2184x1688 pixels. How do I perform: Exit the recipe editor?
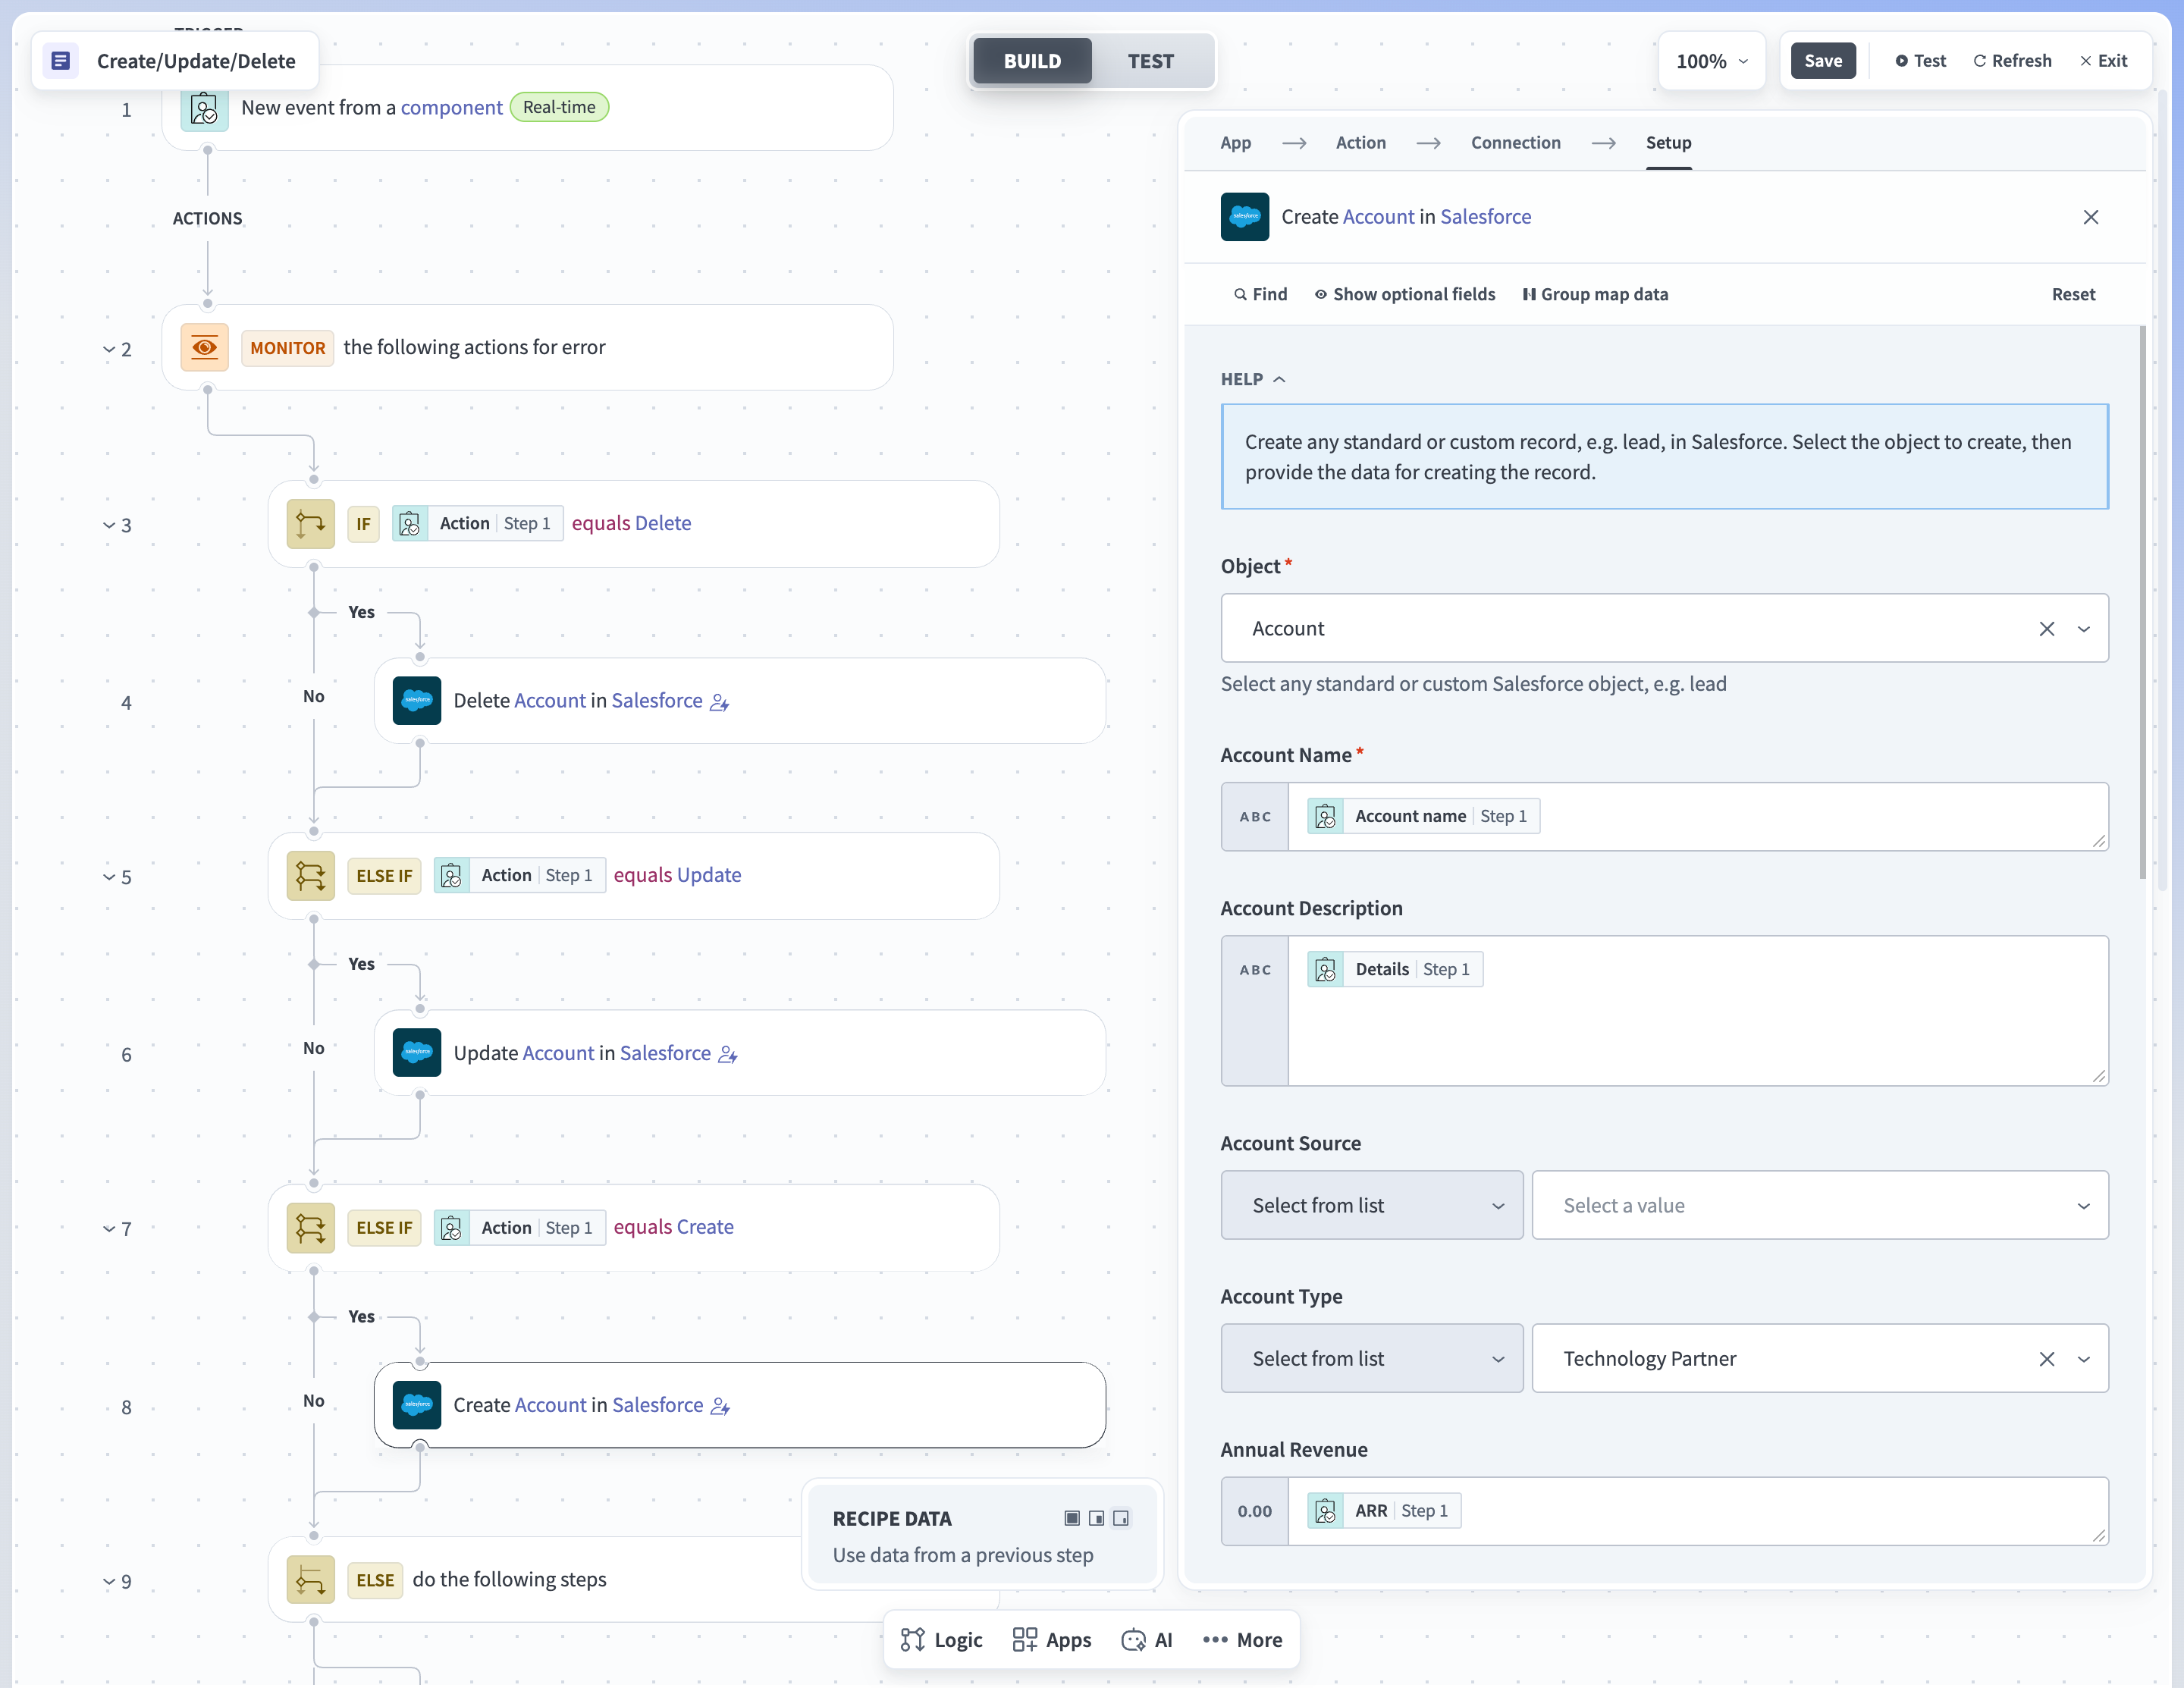point(2104,61)
